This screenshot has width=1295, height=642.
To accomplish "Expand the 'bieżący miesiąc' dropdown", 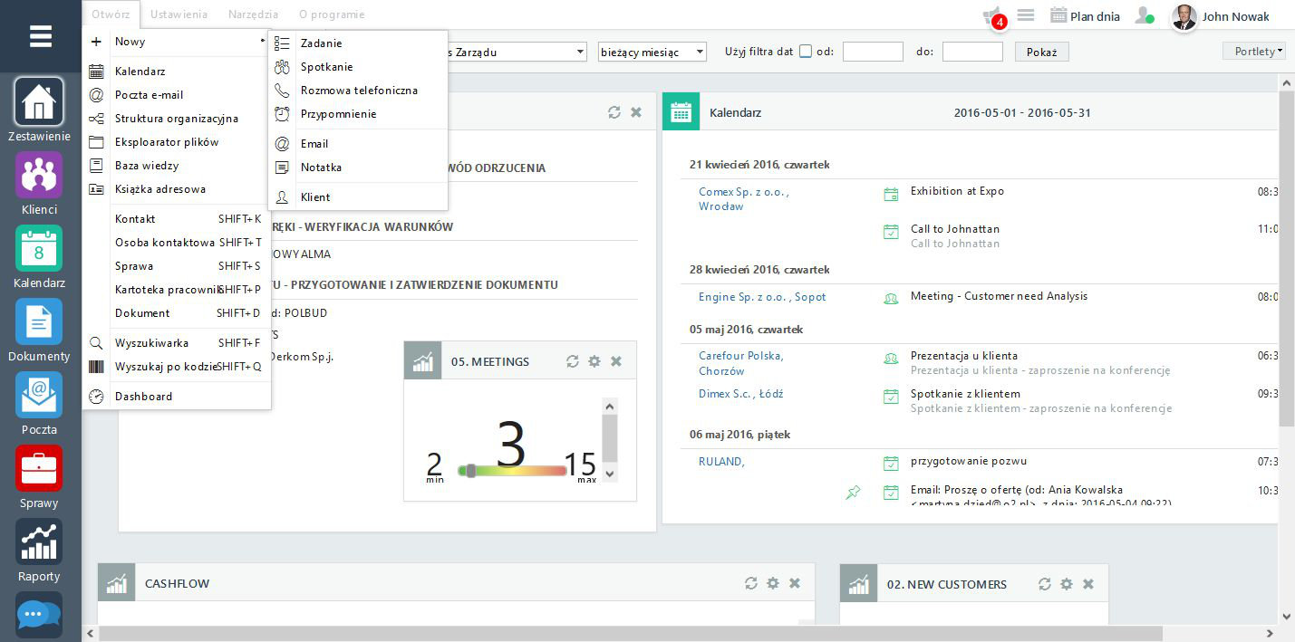I will pyautogui.click(x=652, y=53).
